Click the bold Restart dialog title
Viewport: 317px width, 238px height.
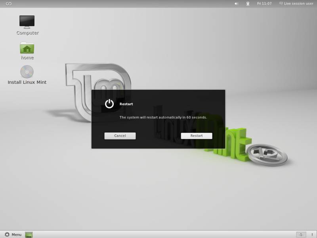(x=126, y=104)
